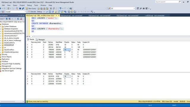190x107 pixels.
Task: Click the FSeqNo cell containing 33
Action: pos(67,50)
